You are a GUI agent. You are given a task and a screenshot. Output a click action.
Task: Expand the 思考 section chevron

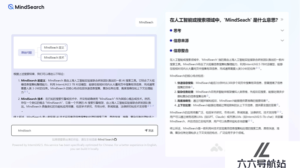tap(282, 31)
